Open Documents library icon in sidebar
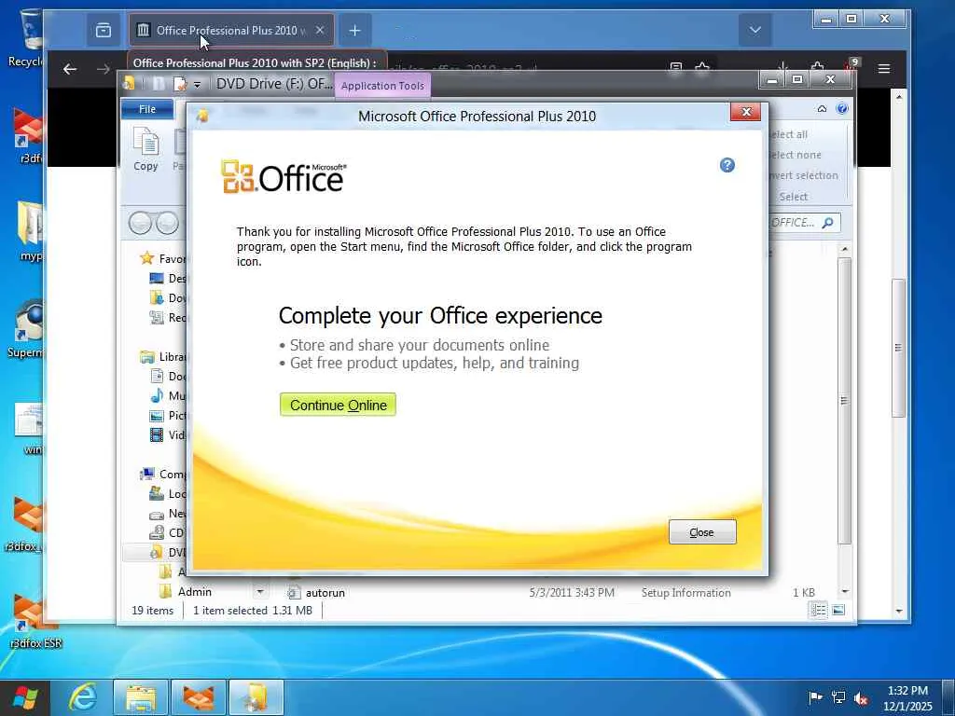 (157, 376)
